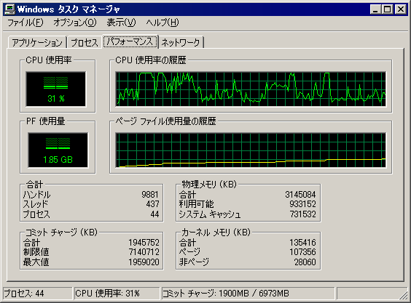Click the Task Manager title bar icon
This screenshot has height=303, width=411.
tap(10, 9)
